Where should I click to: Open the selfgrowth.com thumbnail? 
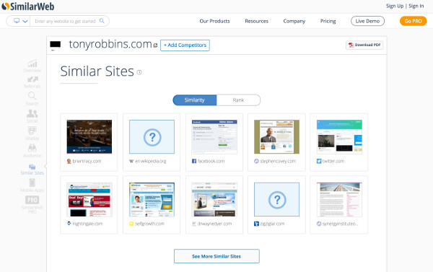pos(152,199)
